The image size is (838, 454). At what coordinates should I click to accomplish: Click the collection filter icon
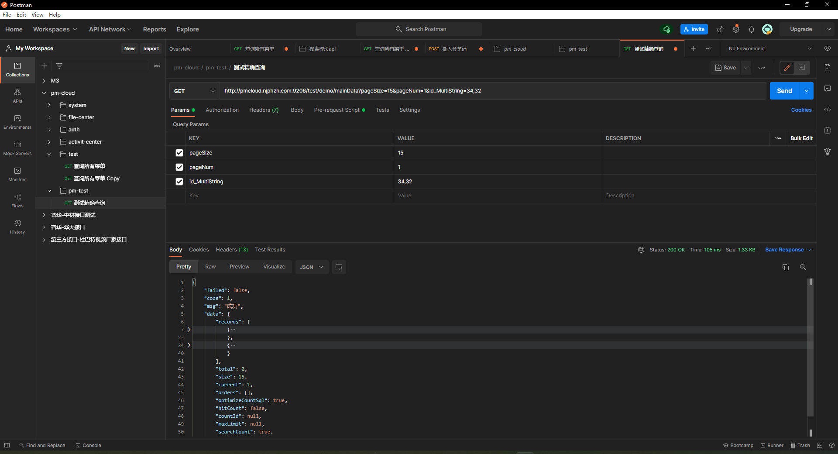pos(59,66)
